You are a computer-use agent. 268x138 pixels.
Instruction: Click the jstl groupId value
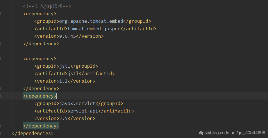[65, 66]
